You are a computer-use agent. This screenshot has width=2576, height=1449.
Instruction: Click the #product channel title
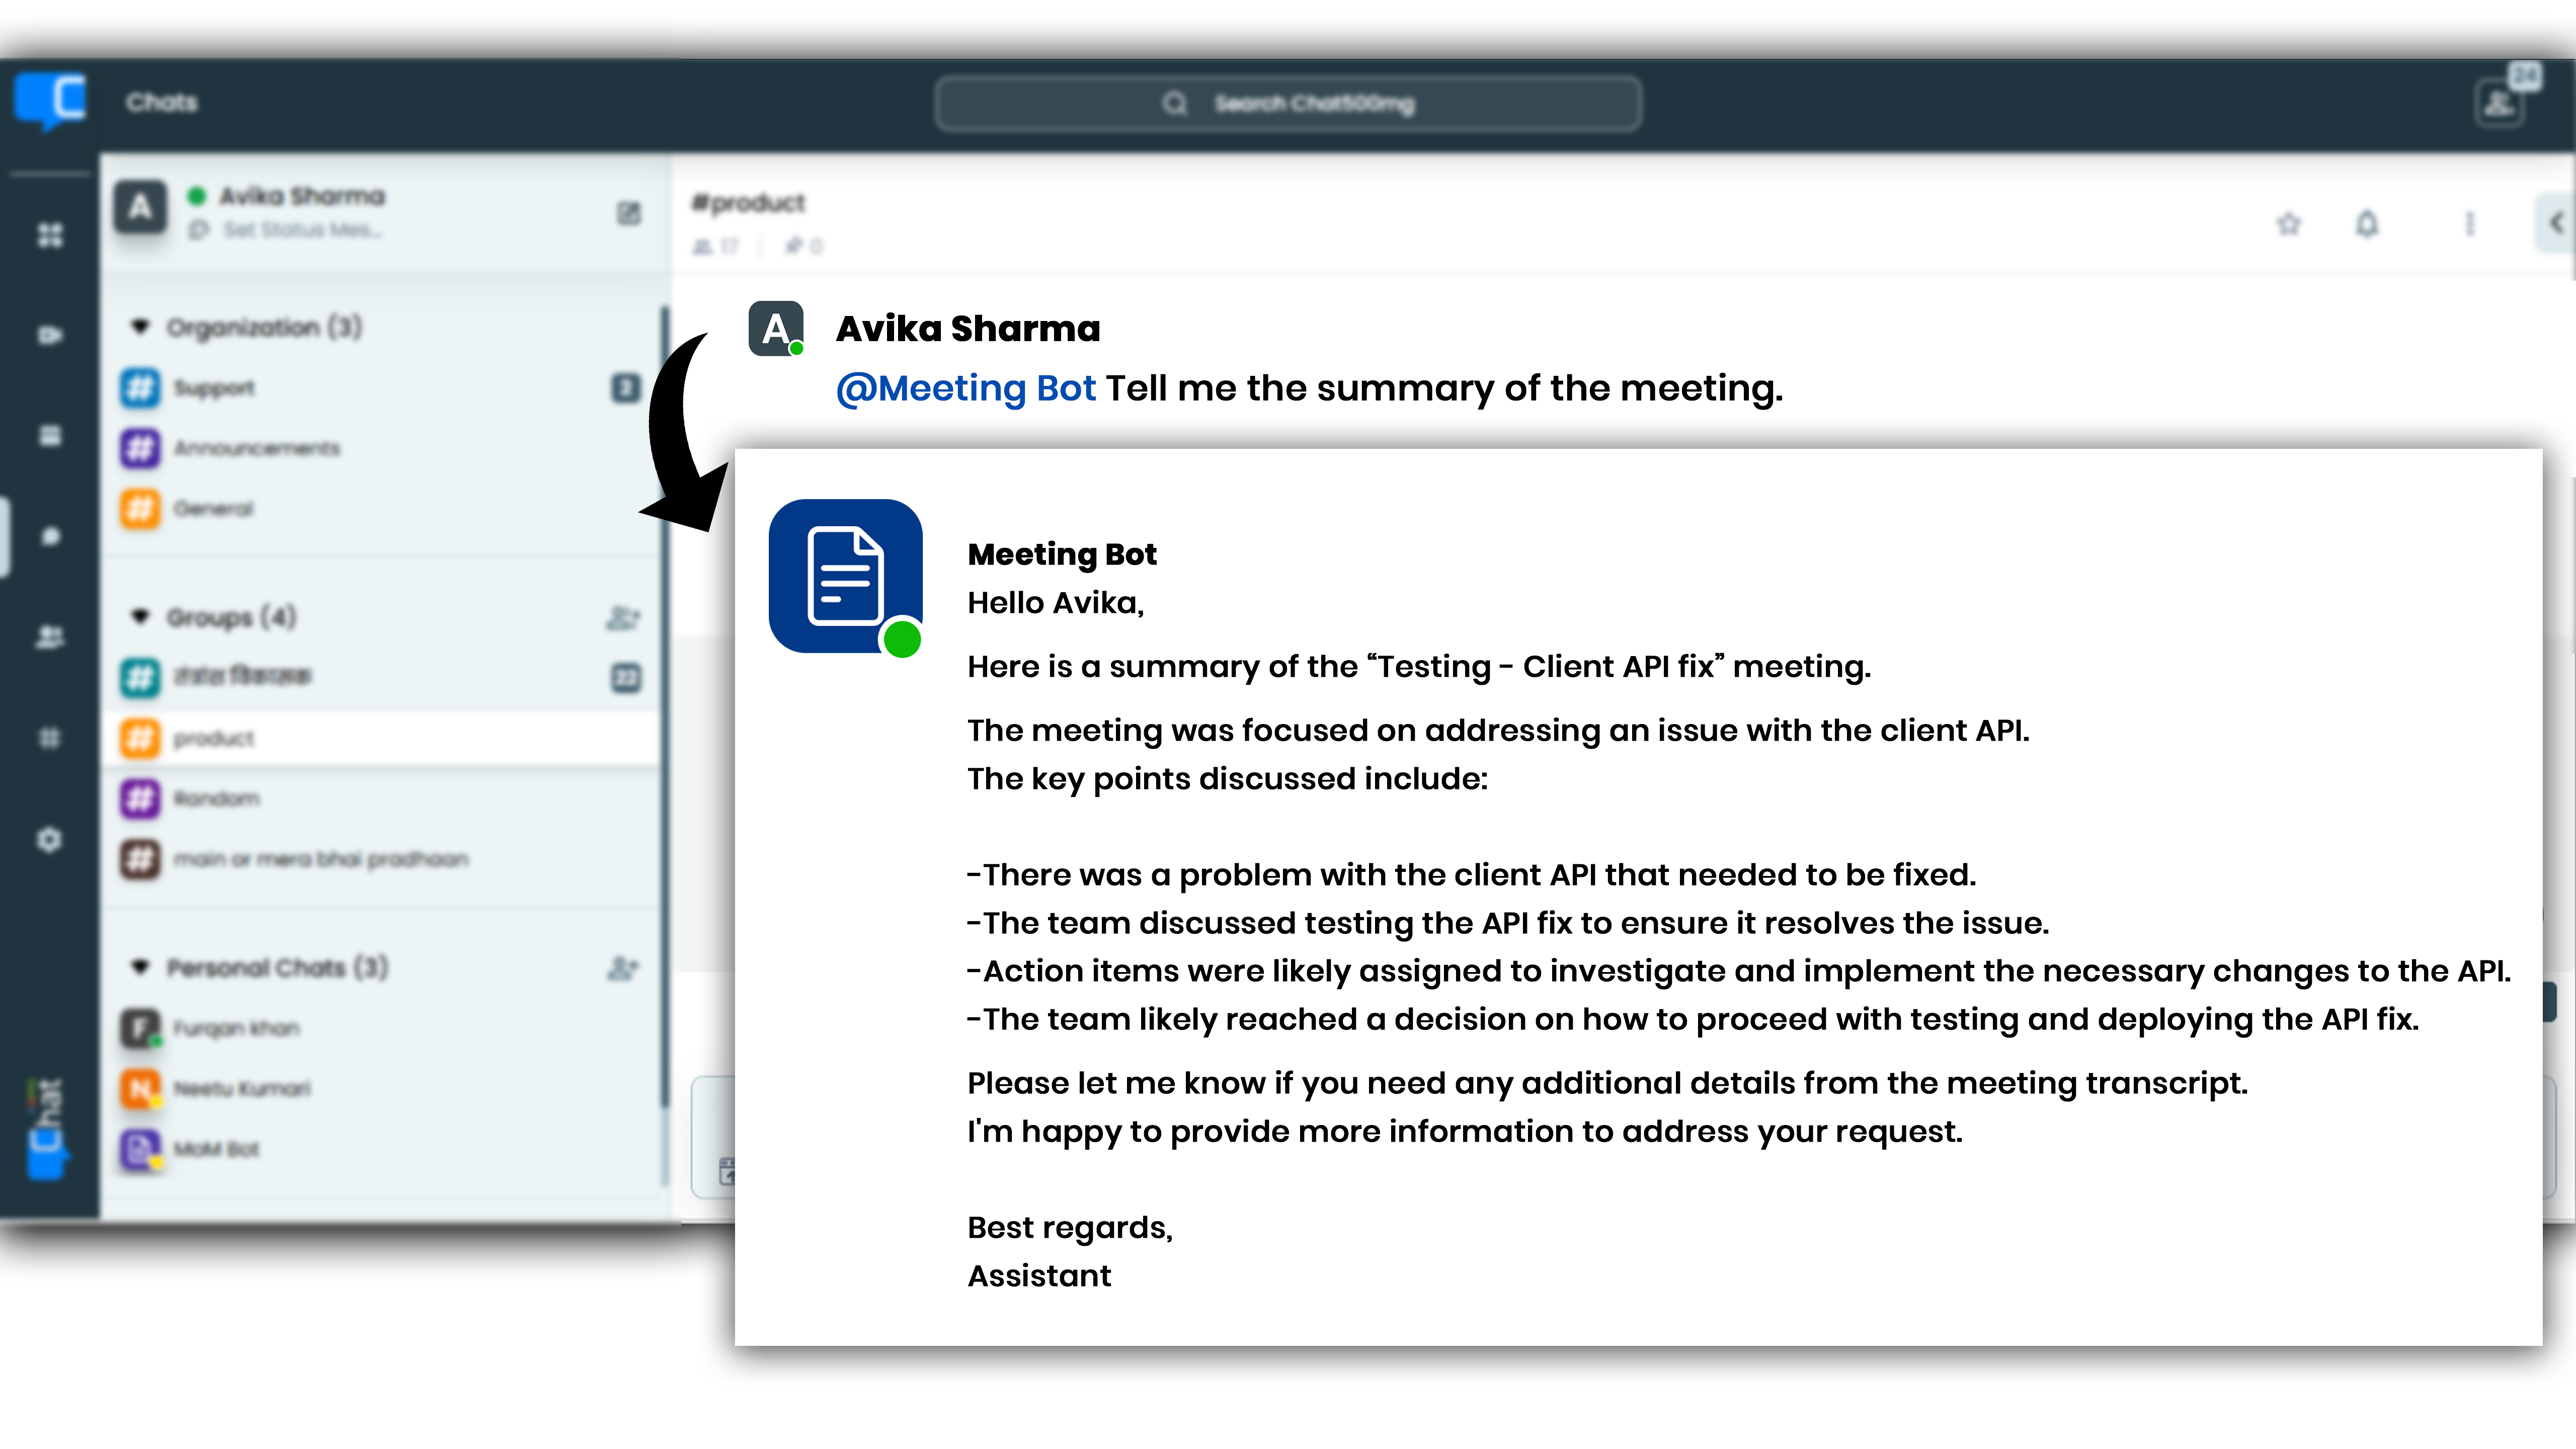point(748,203)
